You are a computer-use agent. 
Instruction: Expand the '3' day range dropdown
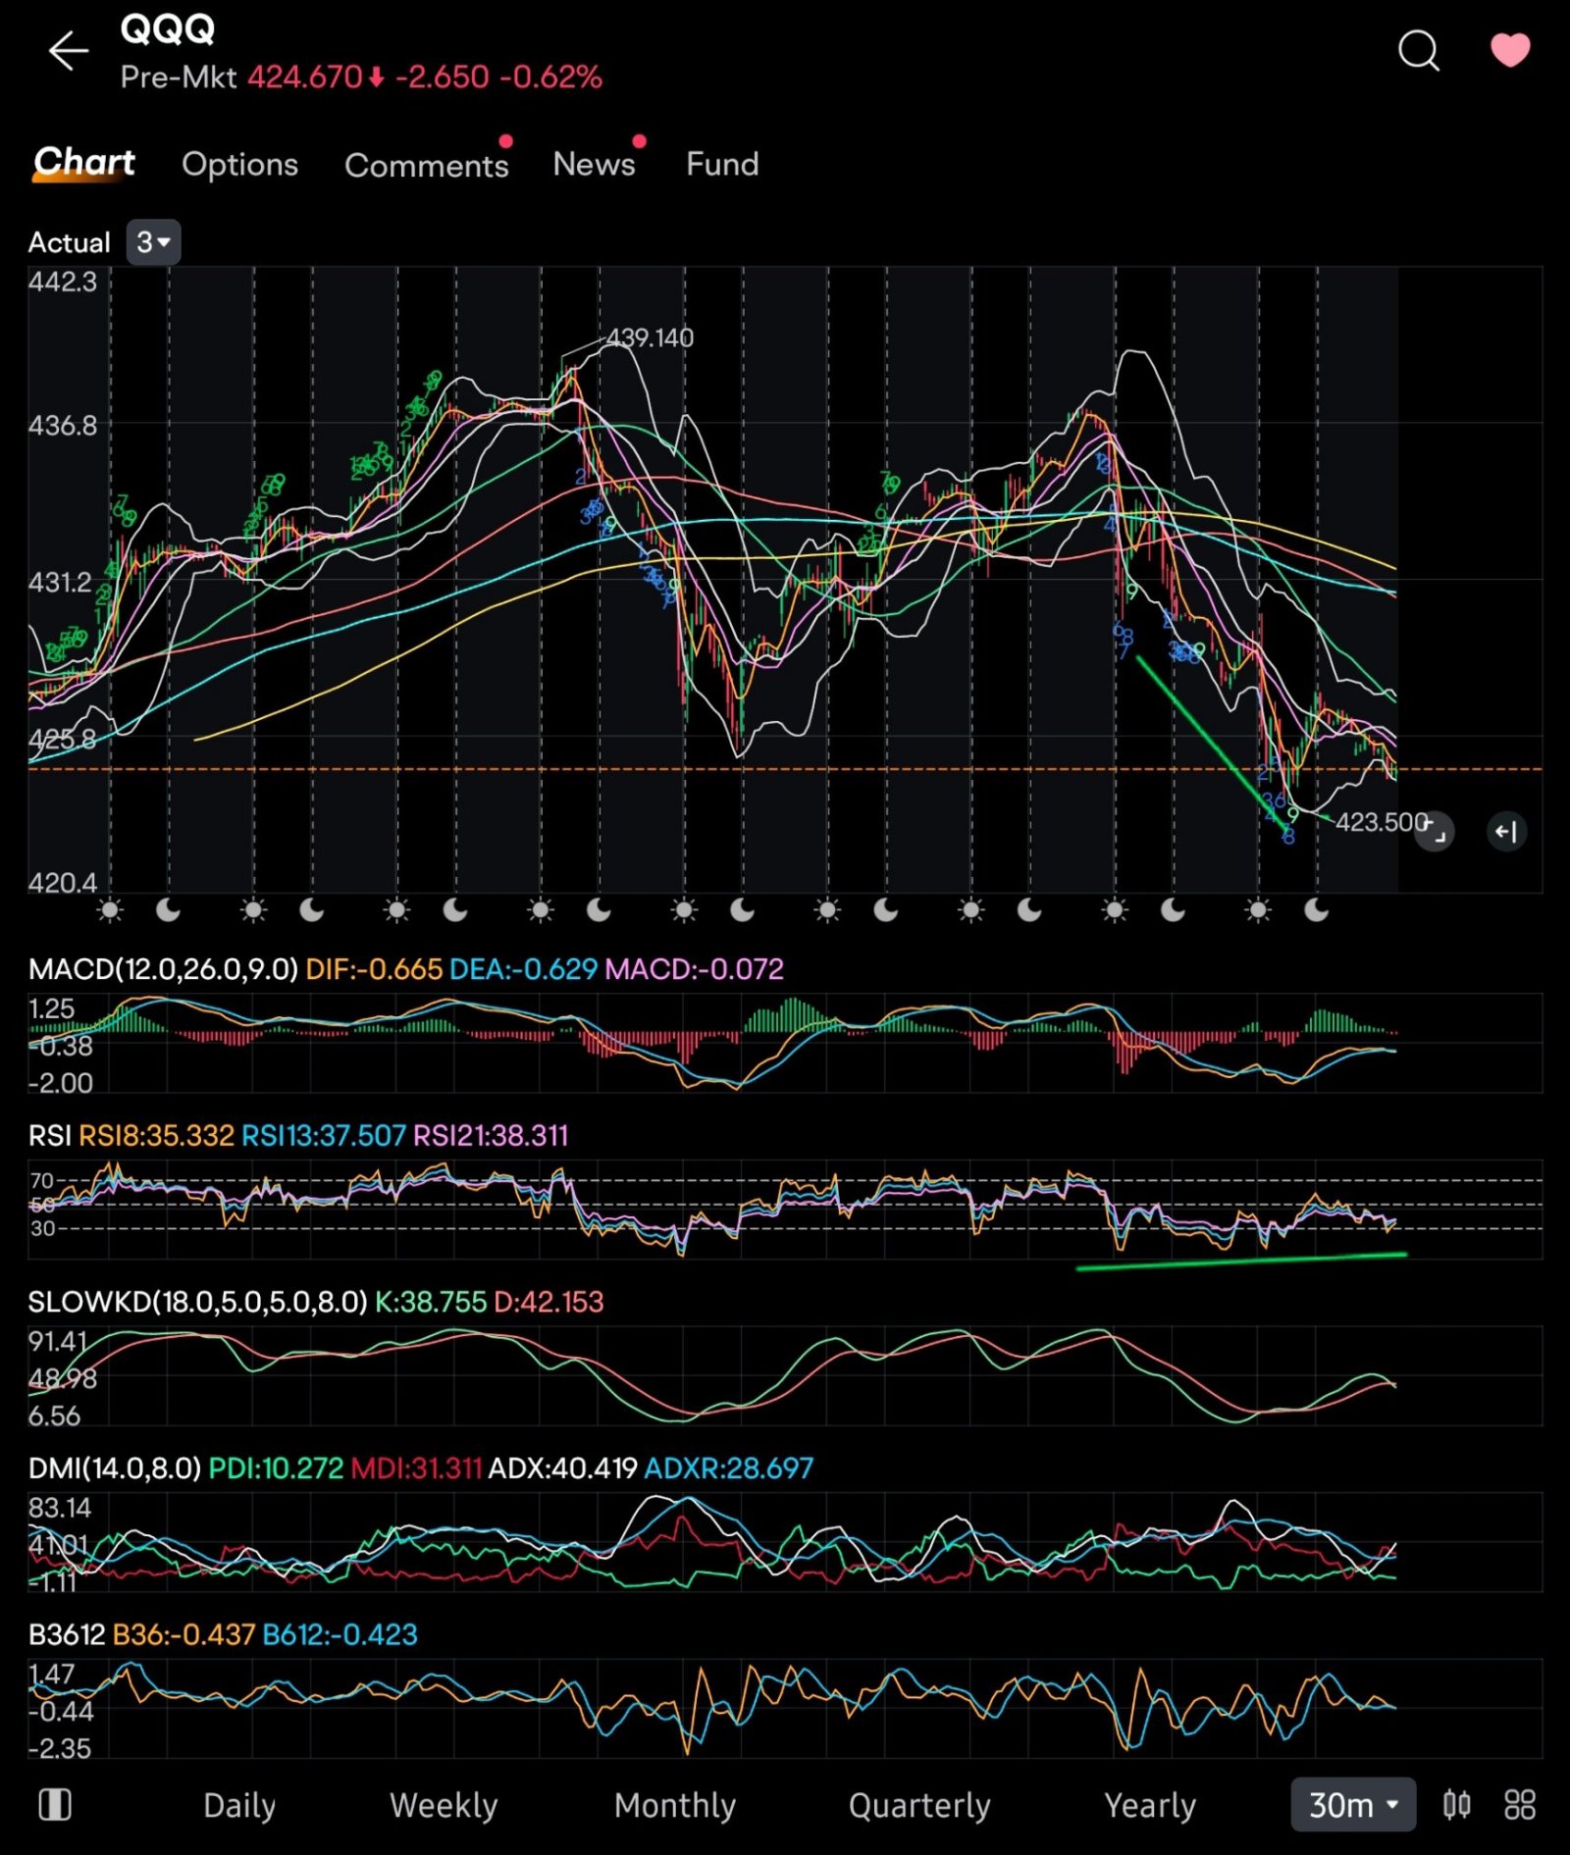[153, 242]
